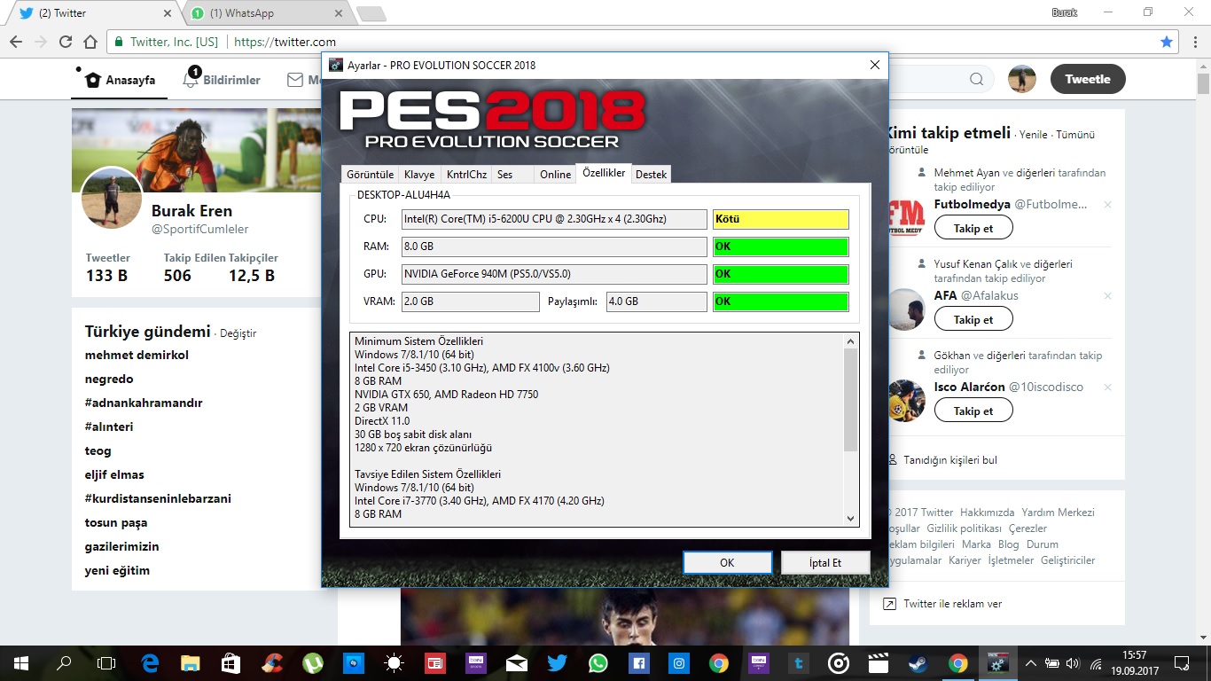The image size is (1211, 681).
Task: Click the RAM 8.0 GB field
Action: coord(554,247)
